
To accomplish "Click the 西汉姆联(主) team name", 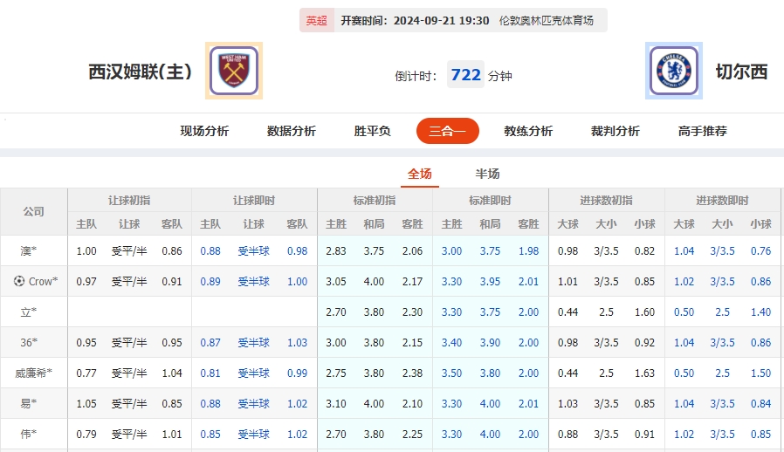I will tap(140, 72).
